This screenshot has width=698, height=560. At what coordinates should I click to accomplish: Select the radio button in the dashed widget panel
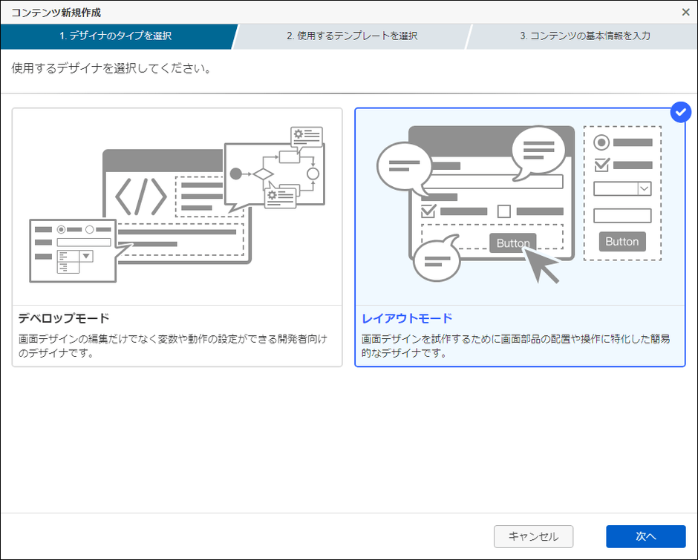(x=601, y=141)
